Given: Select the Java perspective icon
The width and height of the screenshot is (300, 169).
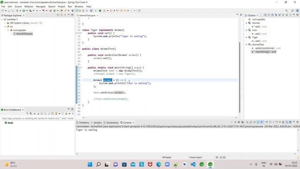Looking at the screenshot, I should (x=298, y=11).
